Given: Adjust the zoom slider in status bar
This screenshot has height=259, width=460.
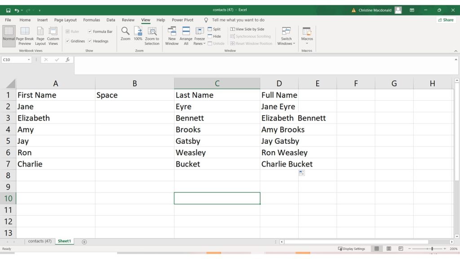Looking at the screenshot, I should pyautogui.click(x=432, y=249).
